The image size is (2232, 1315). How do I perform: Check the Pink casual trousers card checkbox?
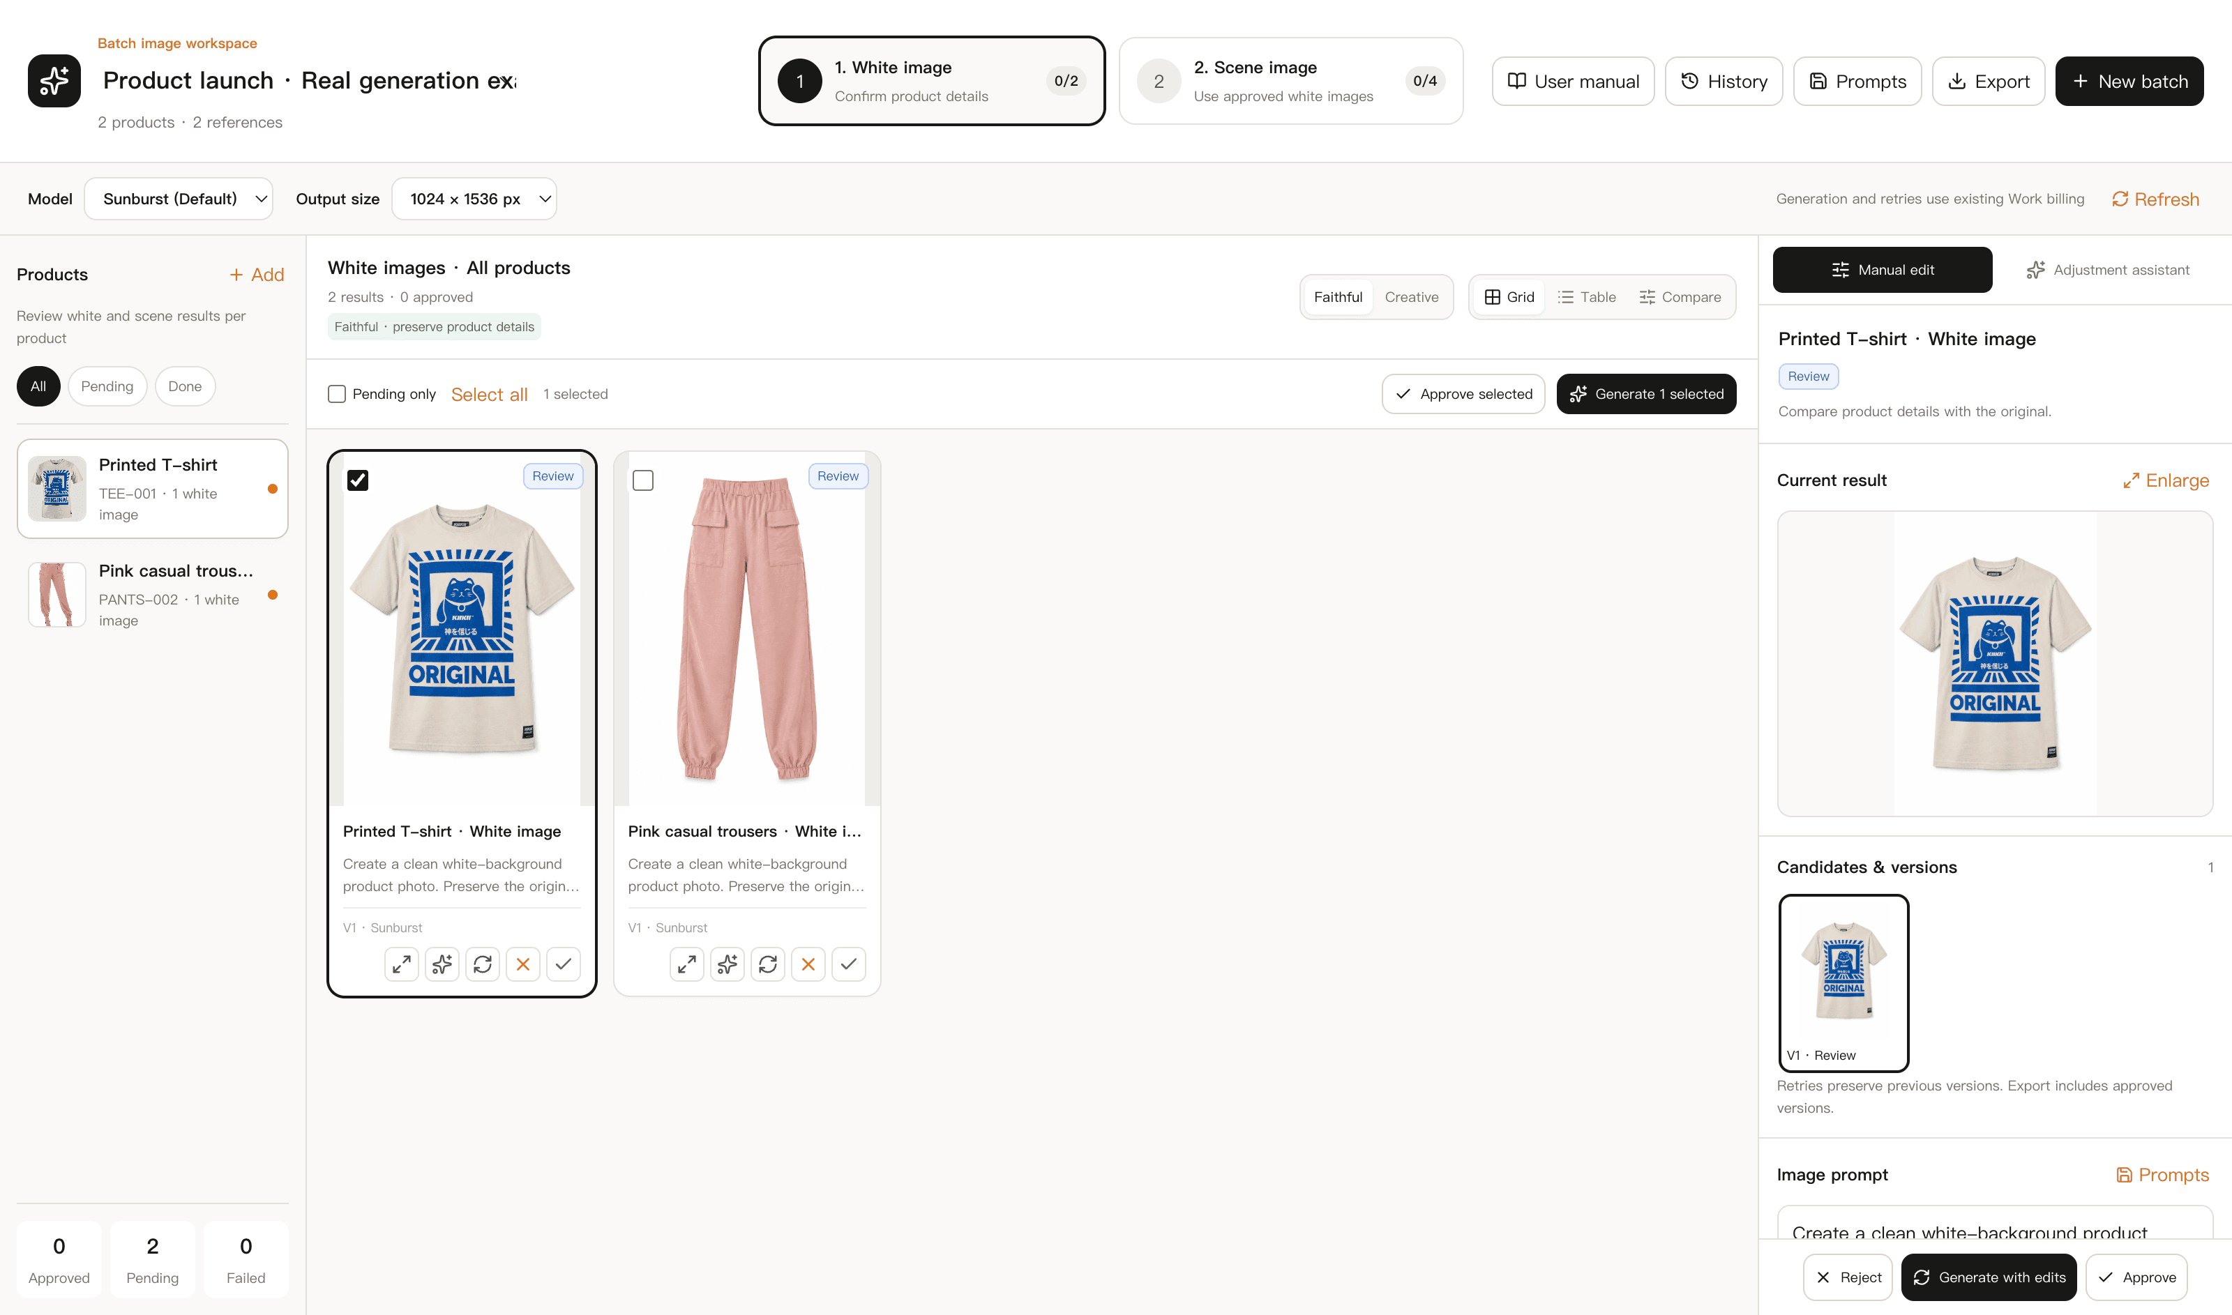pyautogui.click(x=644, y=480)
